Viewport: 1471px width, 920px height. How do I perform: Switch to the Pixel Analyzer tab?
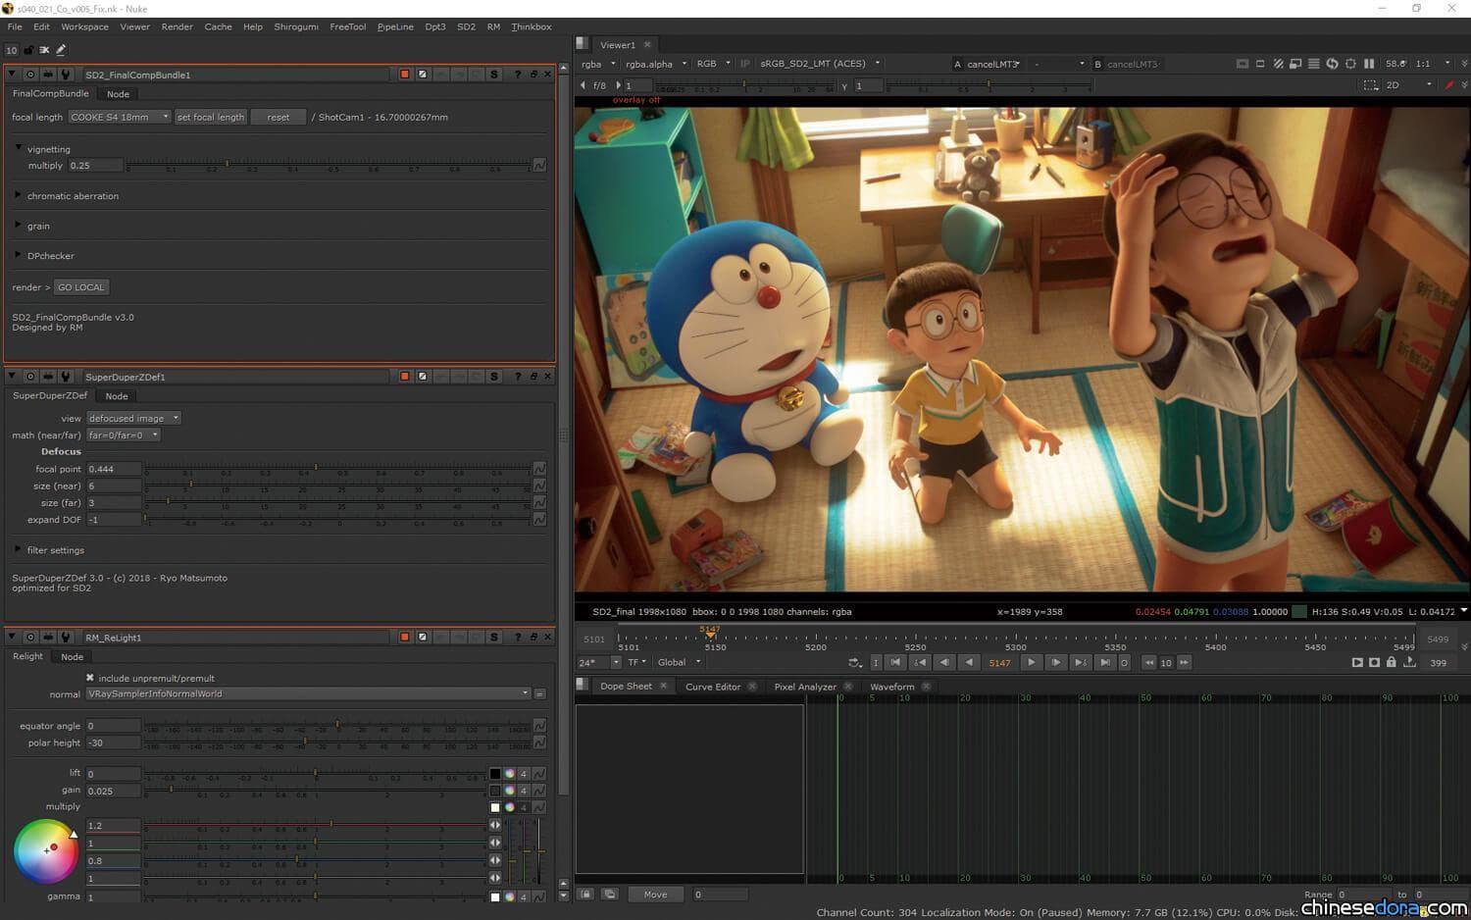click(x=805, y=687)
